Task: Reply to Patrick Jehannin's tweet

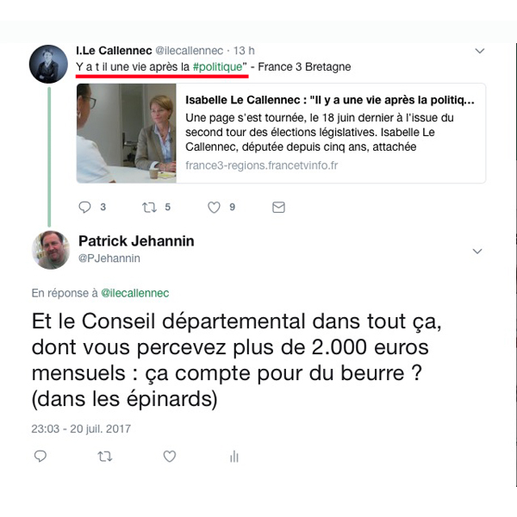Action: [x=40, y=457]
